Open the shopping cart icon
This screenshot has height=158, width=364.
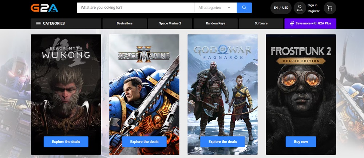[x=330, y=8]
